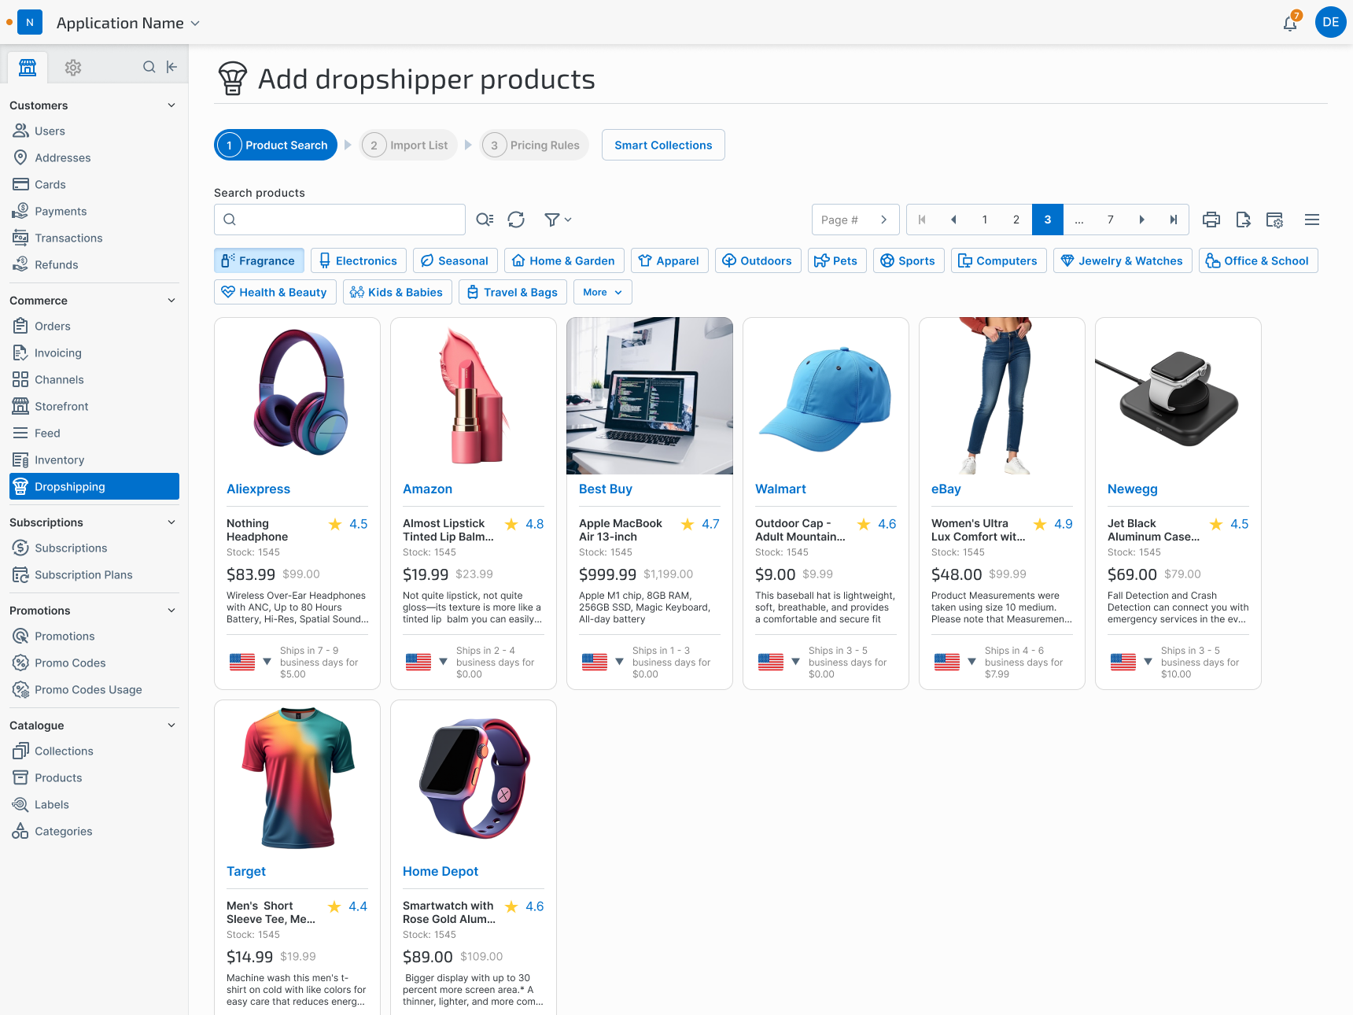
Task: Go to the next results page
Action: [x=1141, y=220]
